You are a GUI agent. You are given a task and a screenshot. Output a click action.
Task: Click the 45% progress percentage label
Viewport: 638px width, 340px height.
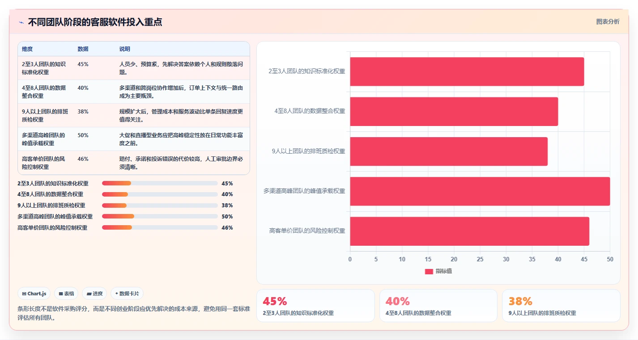[x=227, y=183]
